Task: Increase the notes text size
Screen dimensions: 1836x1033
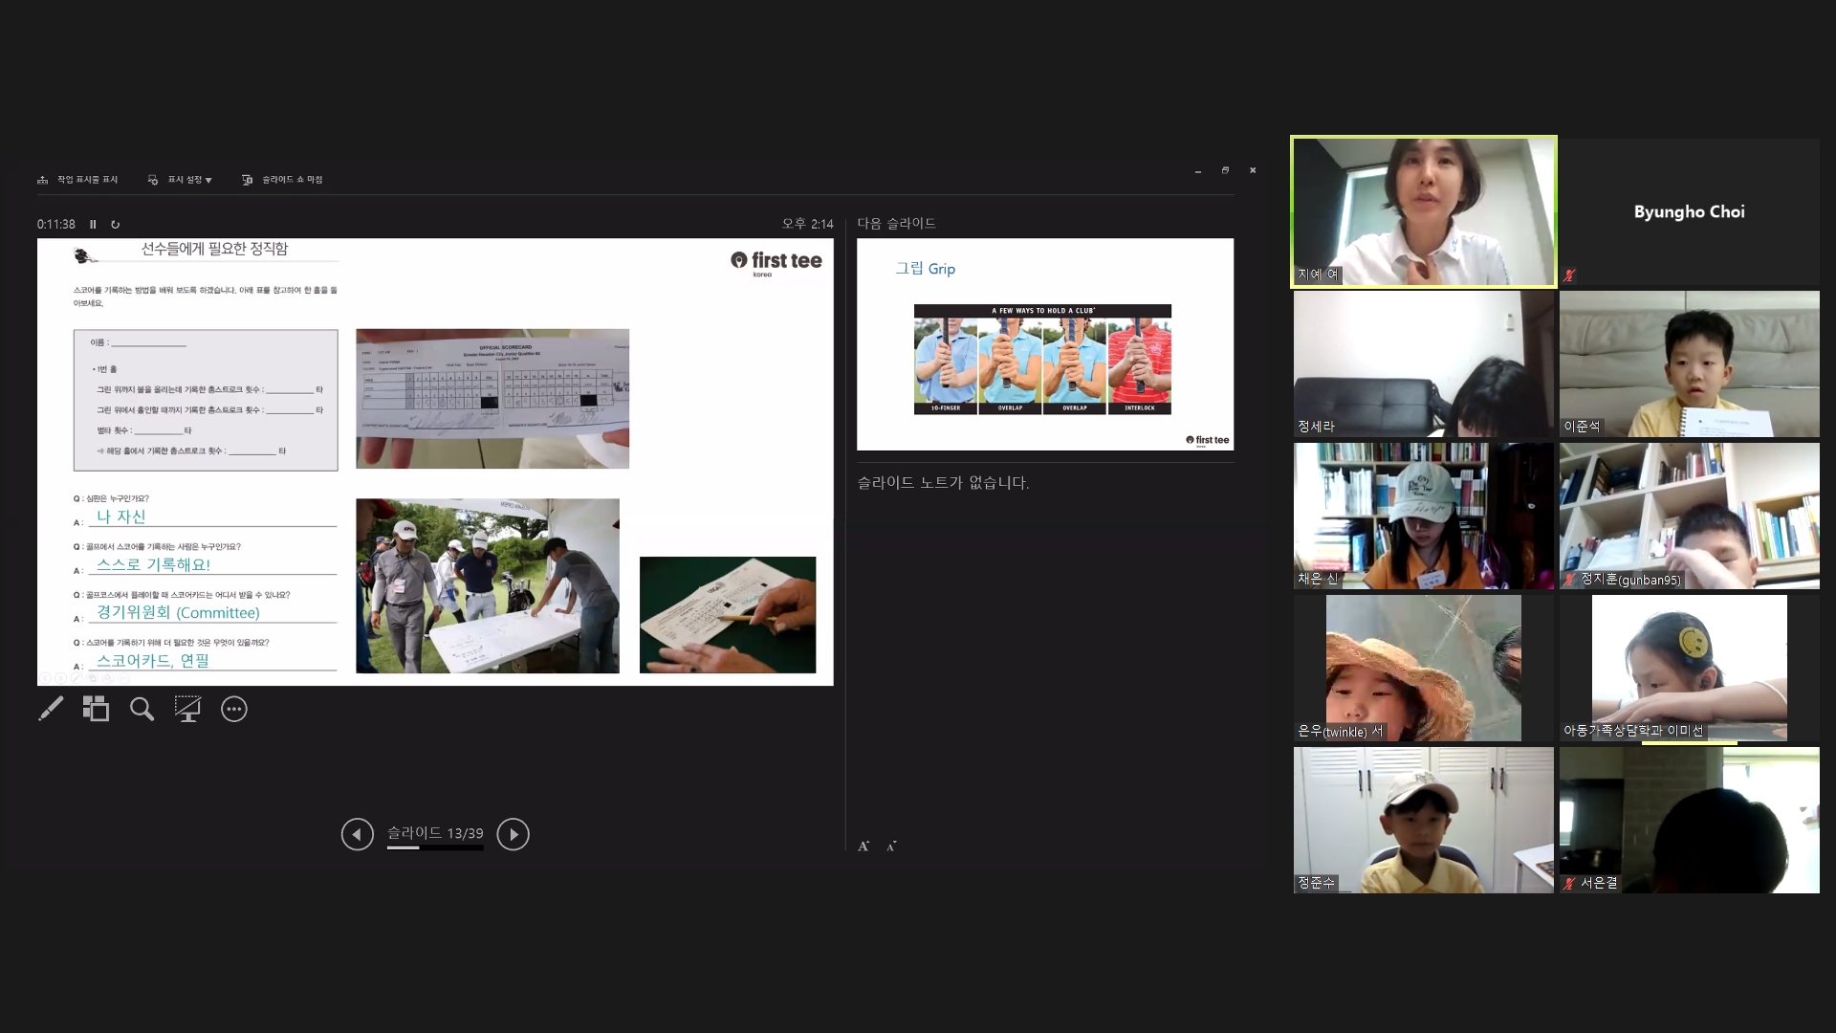Action: (863, 846)
